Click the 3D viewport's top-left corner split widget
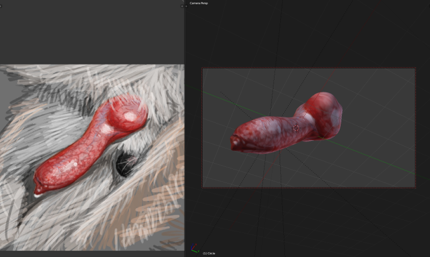430x257 pixels. pyautogui.click(x=185, y=6)
